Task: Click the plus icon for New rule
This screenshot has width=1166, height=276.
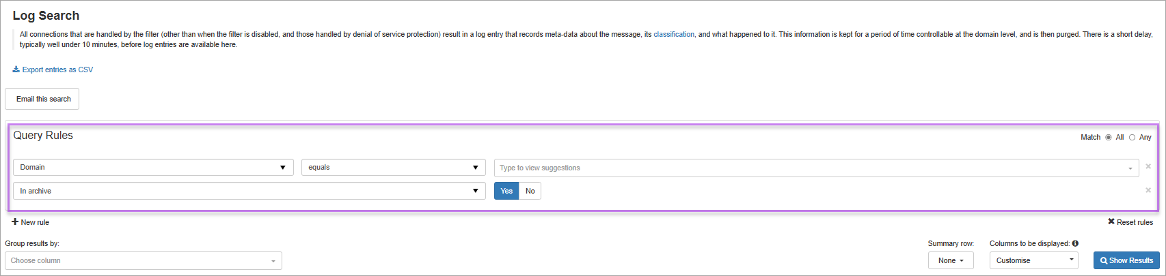Action: click(x=15, y=222)
